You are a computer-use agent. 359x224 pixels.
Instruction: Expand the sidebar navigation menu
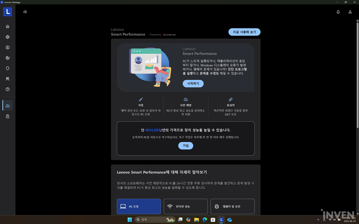point(25,12)
